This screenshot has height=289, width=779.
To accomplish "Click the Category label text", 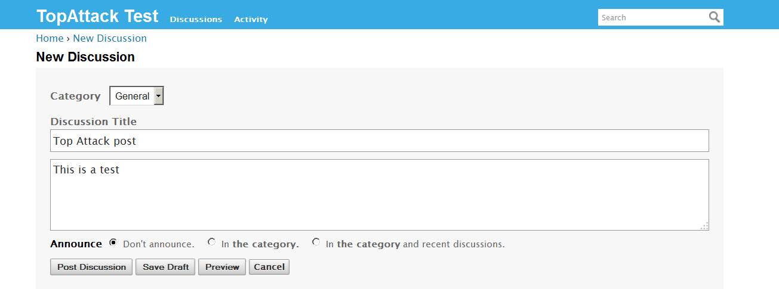I will pyautogui.click(x=76, y=96).
